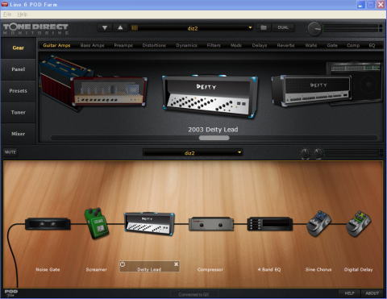Expand top diz2 preset dropdown arrow
Image resolution: width=387 pixels, height=299 pixels.
250,27
